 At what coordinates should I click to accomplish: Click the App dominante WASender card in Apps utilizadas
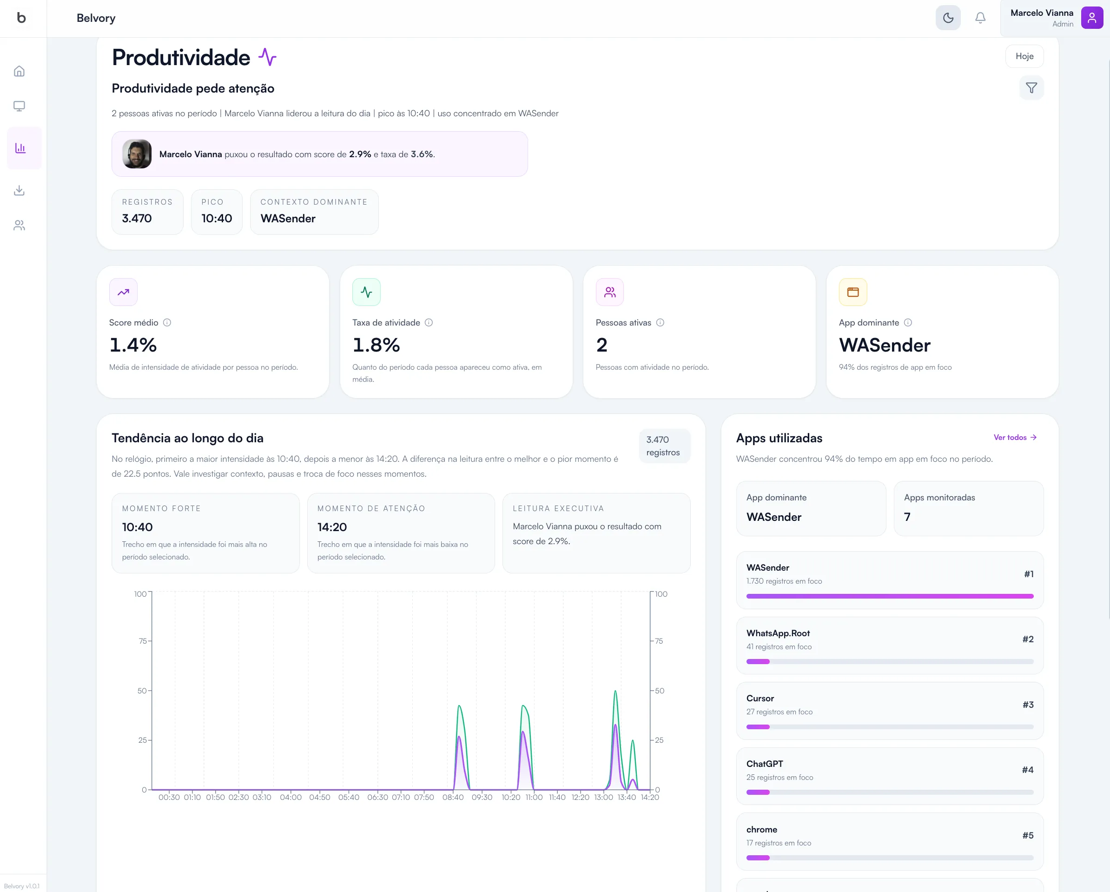click(x=811, y=508)
